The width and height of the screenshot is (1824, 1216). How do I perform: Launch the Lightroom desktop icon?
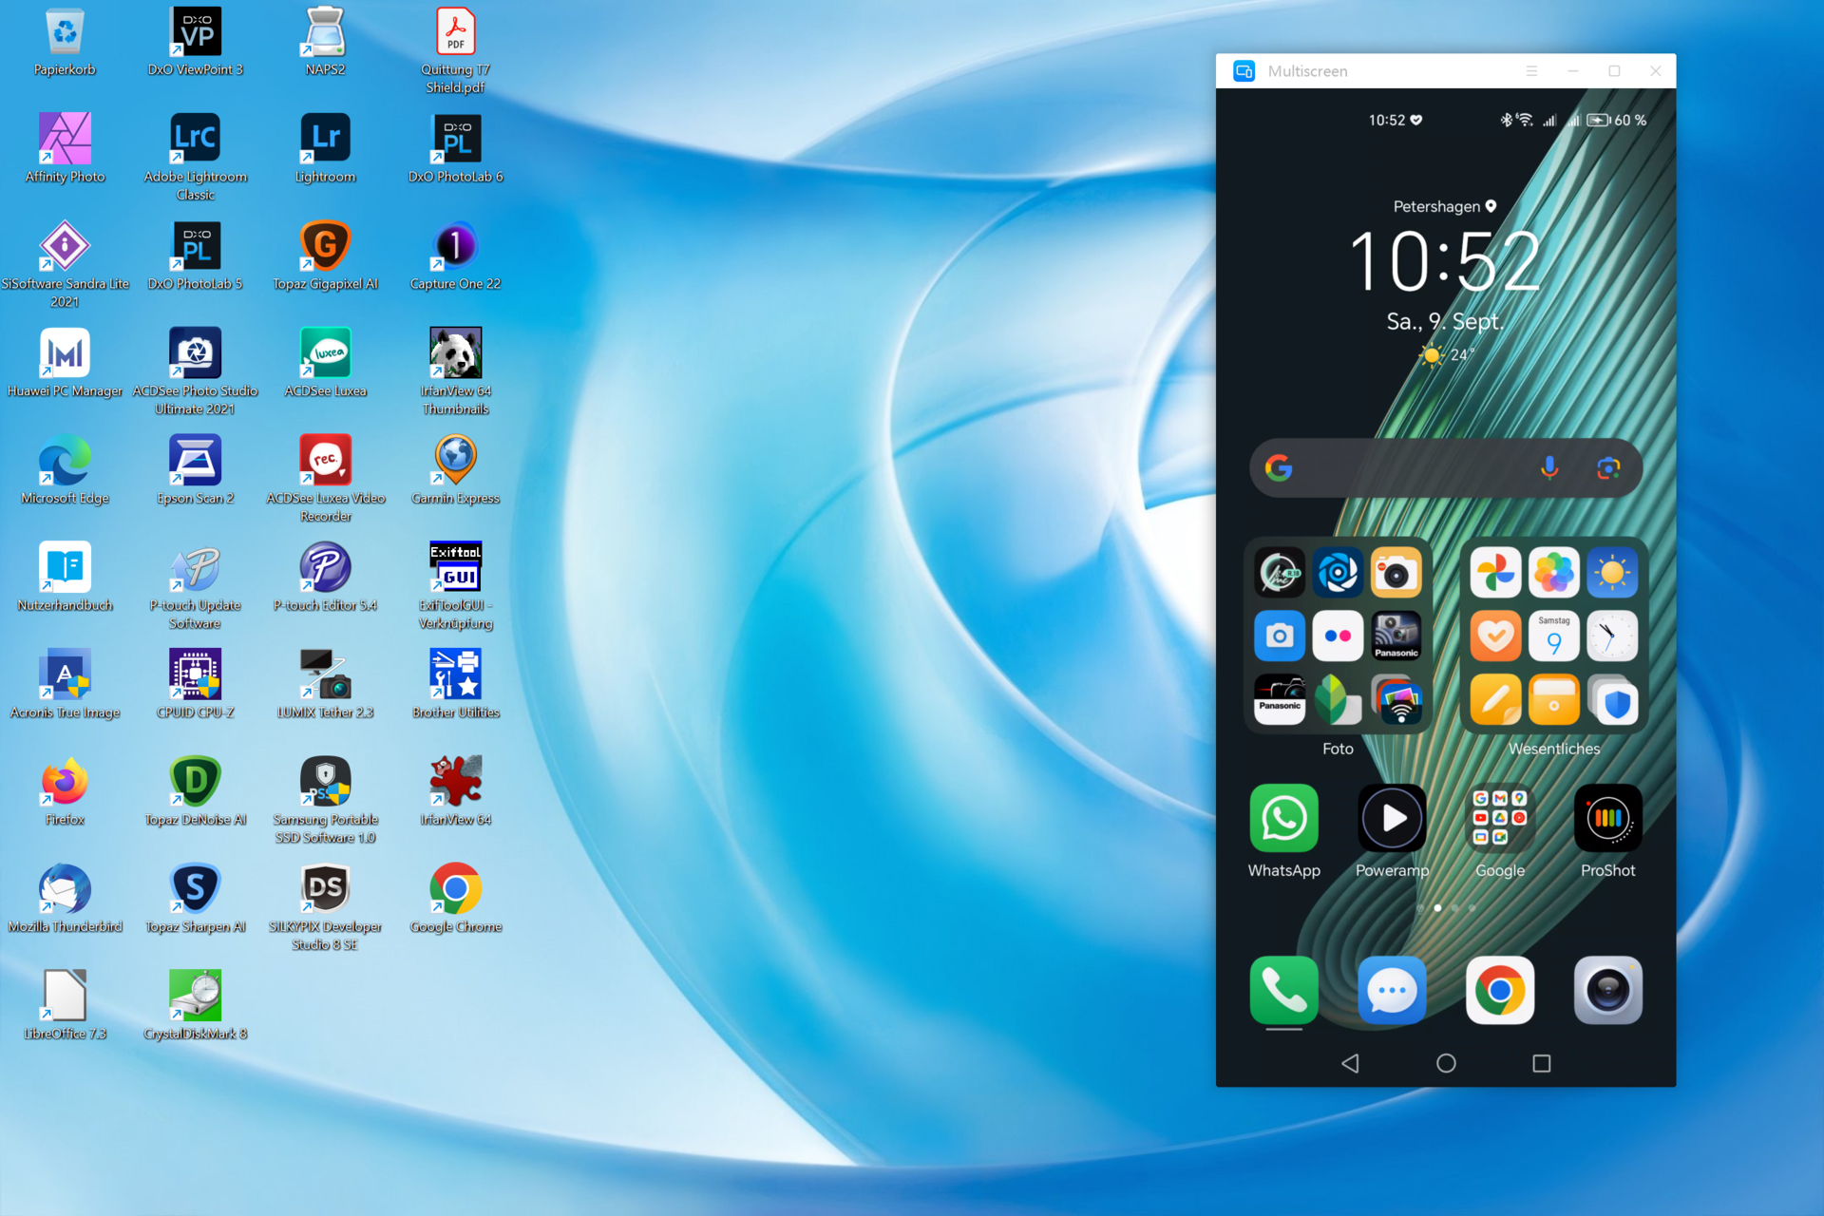pyautogui.click(x=325, y=139)
